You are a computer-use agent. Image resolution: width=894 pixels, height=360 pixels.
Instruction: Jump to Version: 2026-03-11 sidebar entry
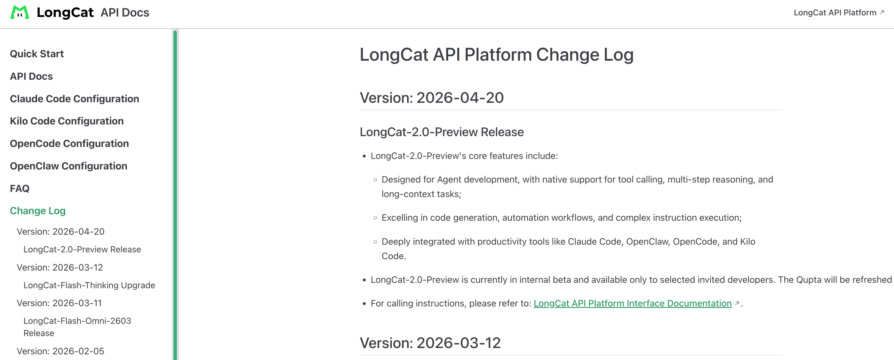[x=59, y=303]
